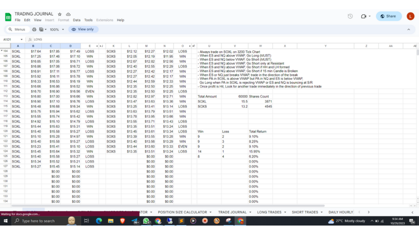419x235 pixels.
Task: Open weather widget 27°C Mostly cloudy
Action: (x=346, y=221)
